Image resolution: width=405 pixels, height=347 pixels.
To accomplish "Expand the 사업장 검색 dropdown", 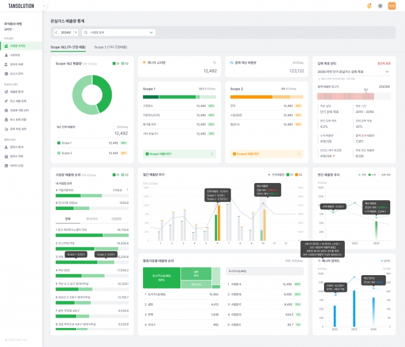I will tap(151, 32).
